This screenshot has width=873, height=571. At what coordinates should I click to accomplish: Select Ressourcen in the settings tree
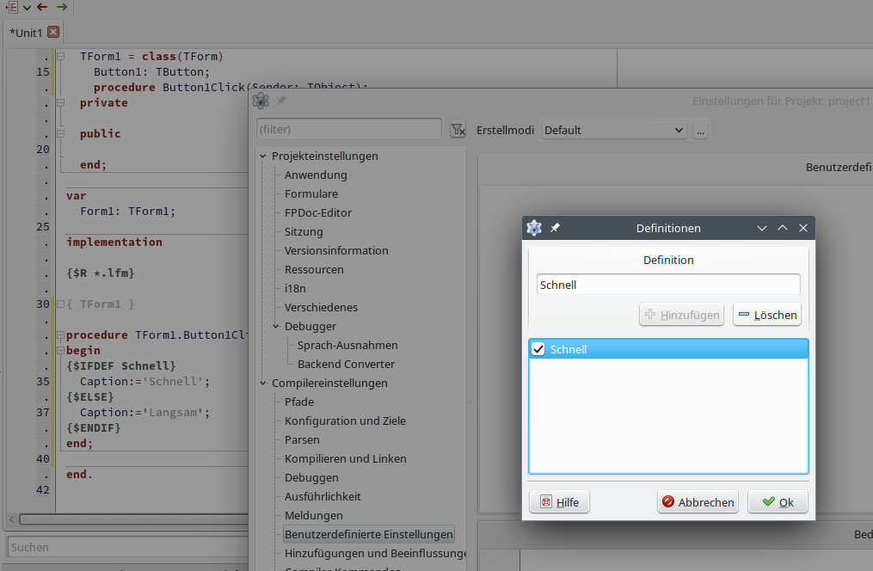coord(314,269)
